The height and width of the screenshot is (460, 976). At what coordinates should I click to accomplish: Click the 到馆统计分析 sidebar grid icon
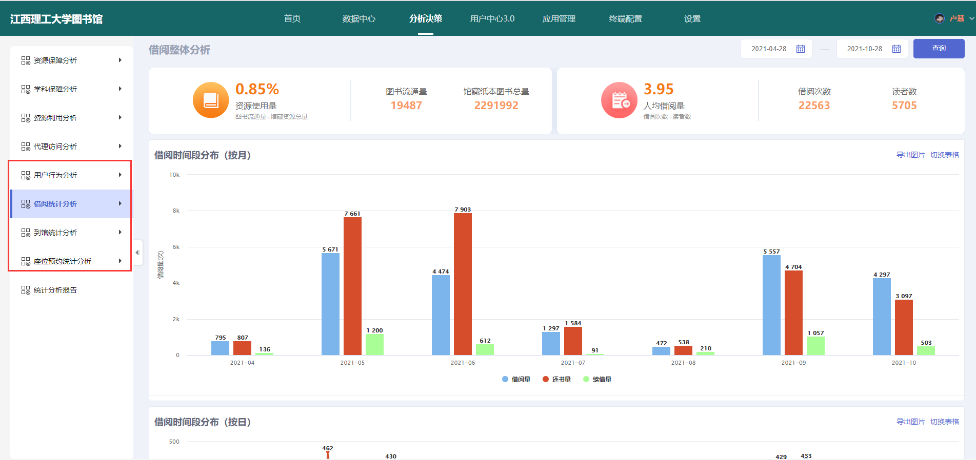coord(26,233)
